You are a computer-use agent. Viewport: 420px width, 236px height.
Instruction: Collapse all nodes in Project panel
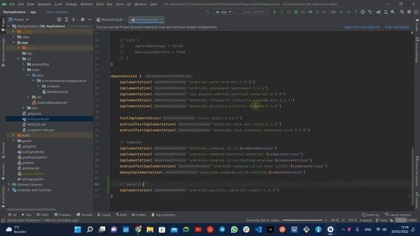pyautogui.click(x=73, y=20)
